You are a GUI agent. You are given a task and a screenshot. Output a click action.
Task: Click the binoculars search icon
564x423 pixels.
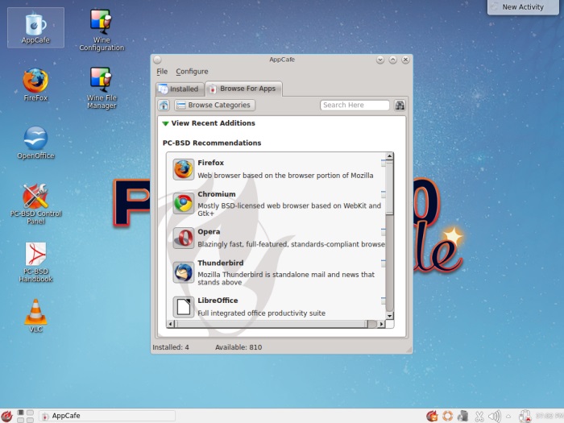(x=400, y=105)
